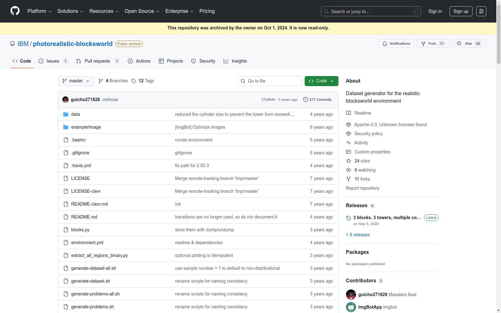Screen dimensions: 501x313
Task: Open the Pricing link
Action: tap(207, 11)
